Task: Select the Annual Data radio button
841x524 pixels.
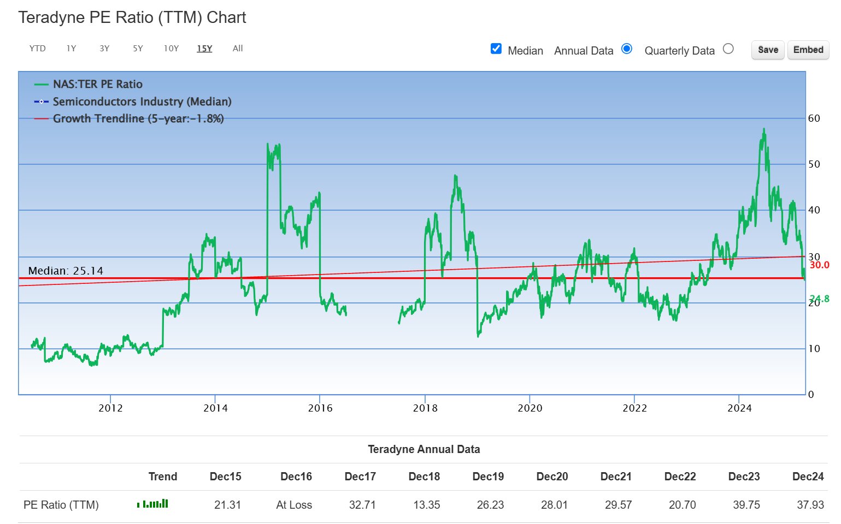Action: click(627, 49)
